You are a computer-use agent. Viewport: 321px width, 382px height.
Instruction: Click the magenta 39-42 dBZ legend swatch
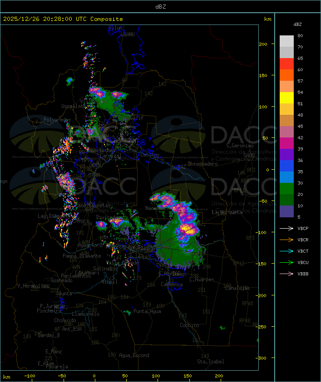pyautogui.click(x=286, y=143)
